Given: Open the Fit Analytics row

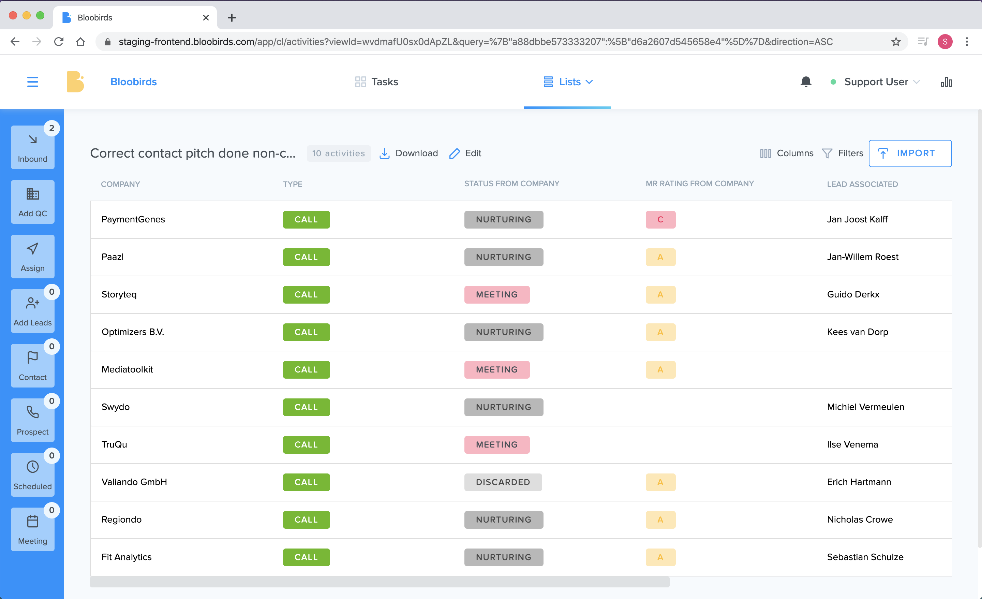Looking at the screenshot, I should [x=521, y=557].
